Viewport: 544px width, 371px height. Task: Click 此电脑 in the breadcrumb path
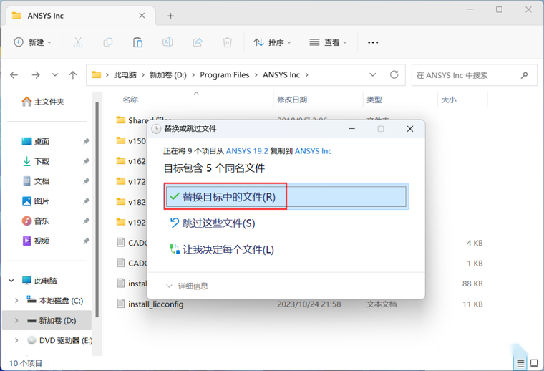(125, 75)
